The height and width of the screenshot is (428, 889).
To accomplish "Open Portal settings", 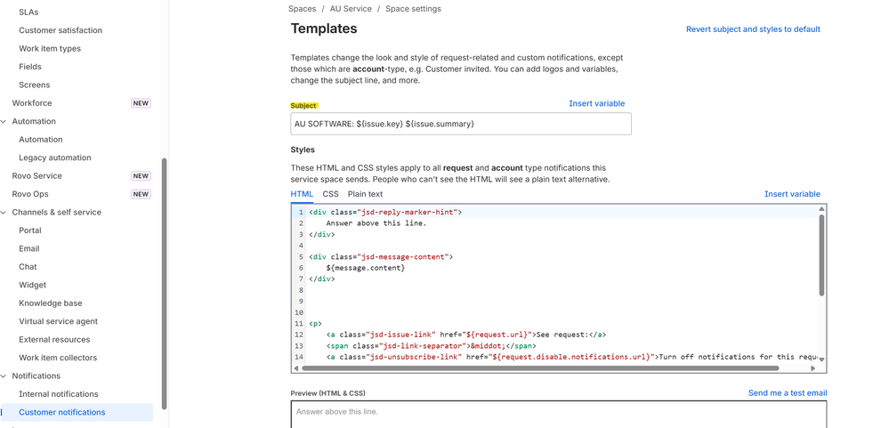I will [x=30, y=230].
